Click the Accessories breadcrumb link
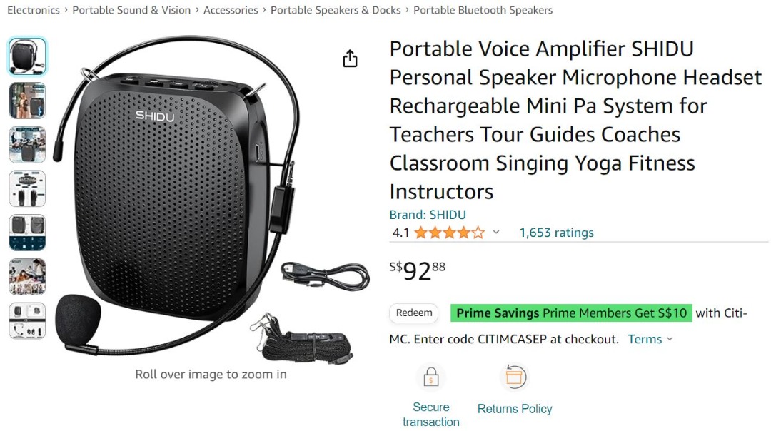Screen dimensions: 771x431 pyautogui.click(x=231, y=10)
